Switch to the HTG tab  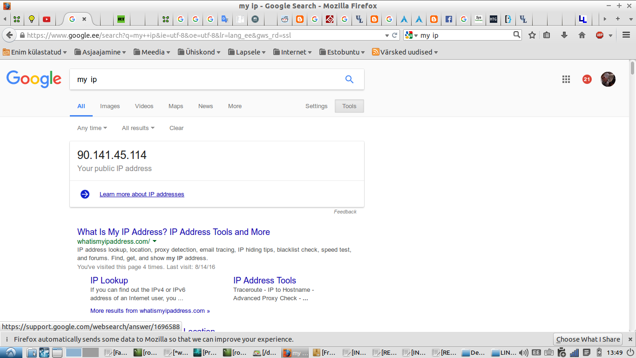[x=494, y=19]
